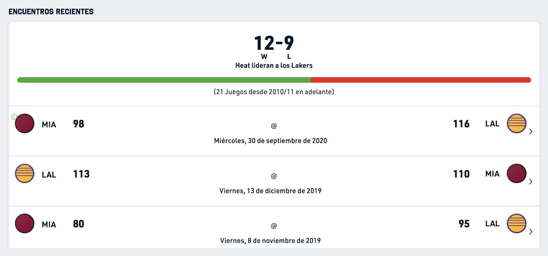This screenshot has width=548, height=256.
Task: Click the @ symbol in the 98-116 game row
Action: [x=274, y=126]
